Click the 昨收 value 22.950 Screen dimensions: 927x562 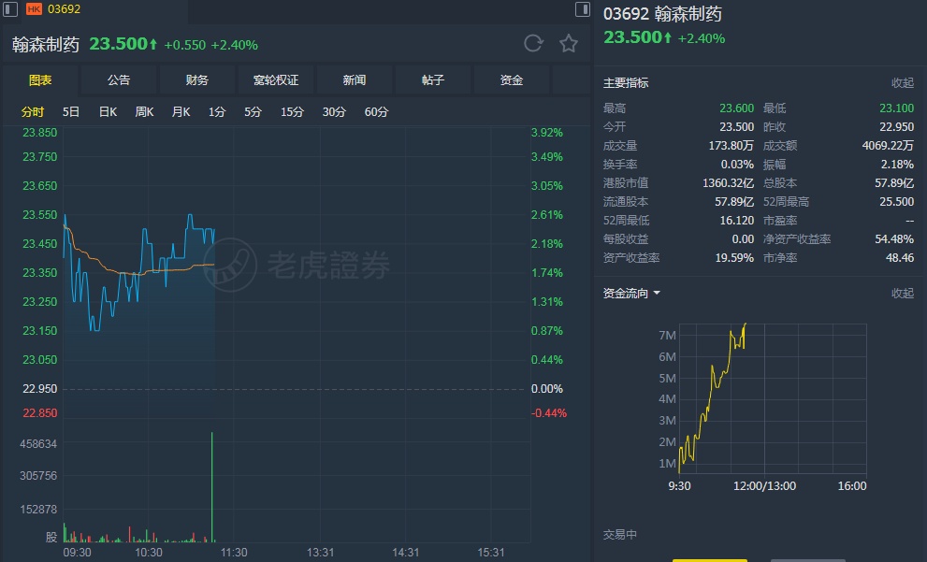pos(896,127)
